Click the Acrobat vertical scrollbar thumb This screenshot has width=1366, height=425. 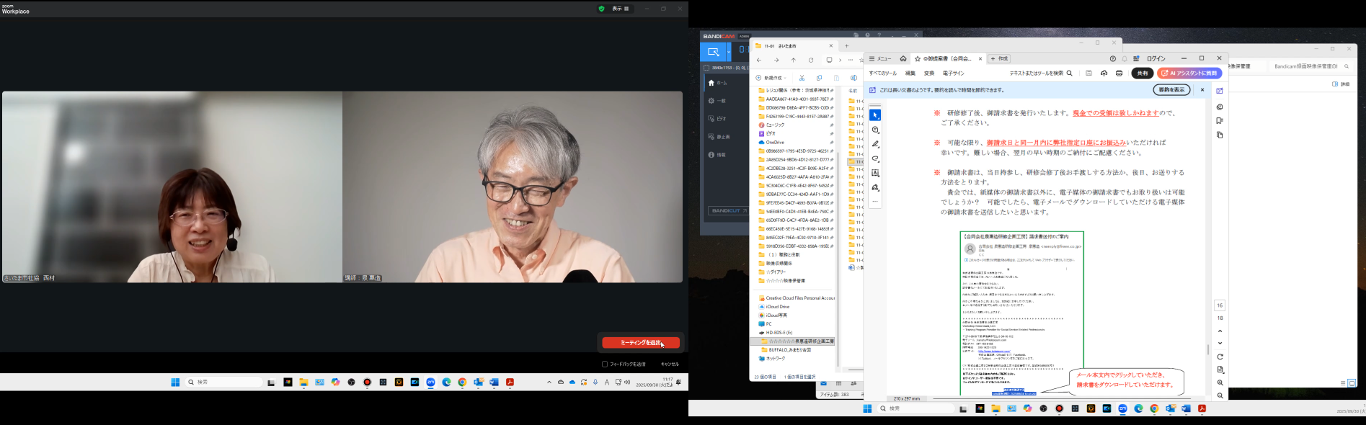point(1208,349)
